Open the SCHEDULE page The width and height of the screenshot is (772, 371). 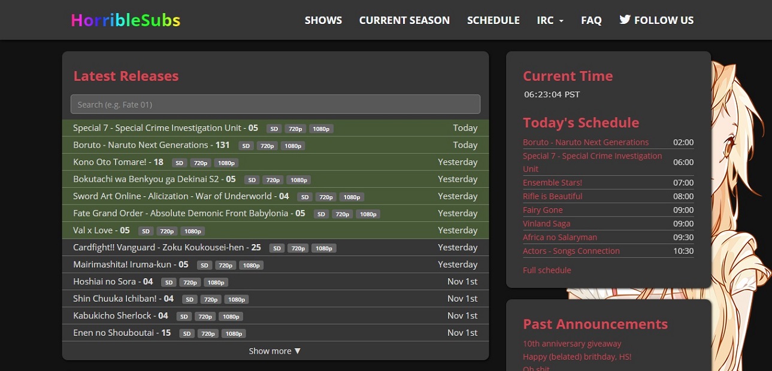494,20
